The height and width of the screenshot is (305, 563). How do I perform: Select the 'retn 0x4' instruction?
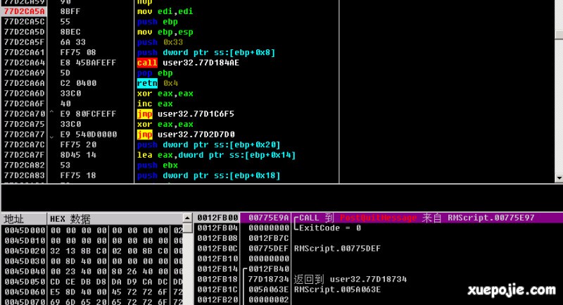click(157, 83)
